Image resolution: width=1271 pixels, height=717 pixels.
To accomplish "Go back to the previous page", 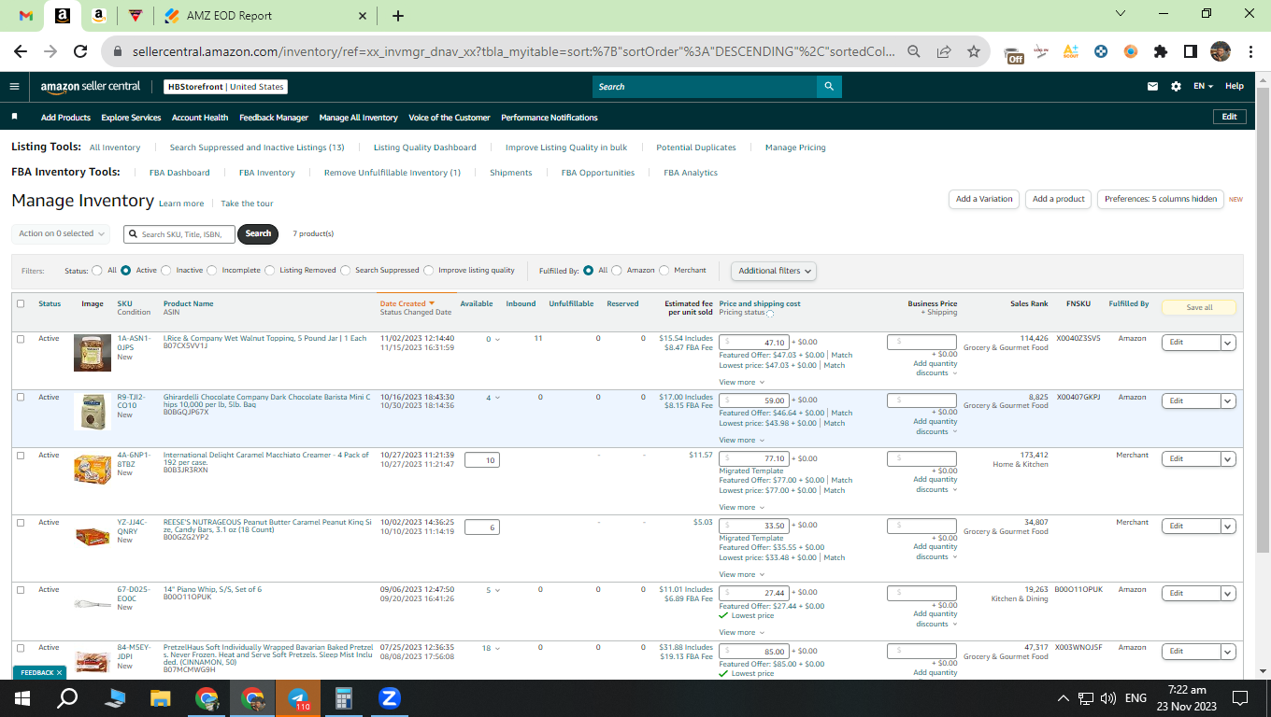I will (21, 51).
